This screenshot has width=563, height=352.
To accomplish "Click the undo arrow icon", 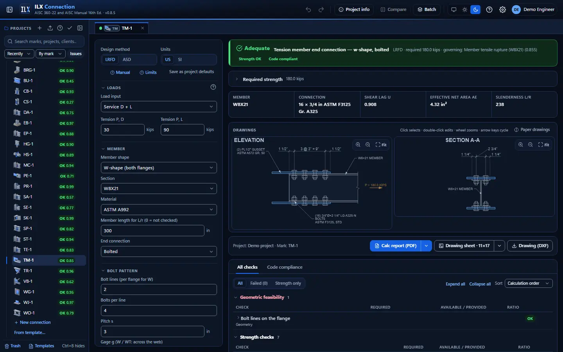I will [308, 9].
